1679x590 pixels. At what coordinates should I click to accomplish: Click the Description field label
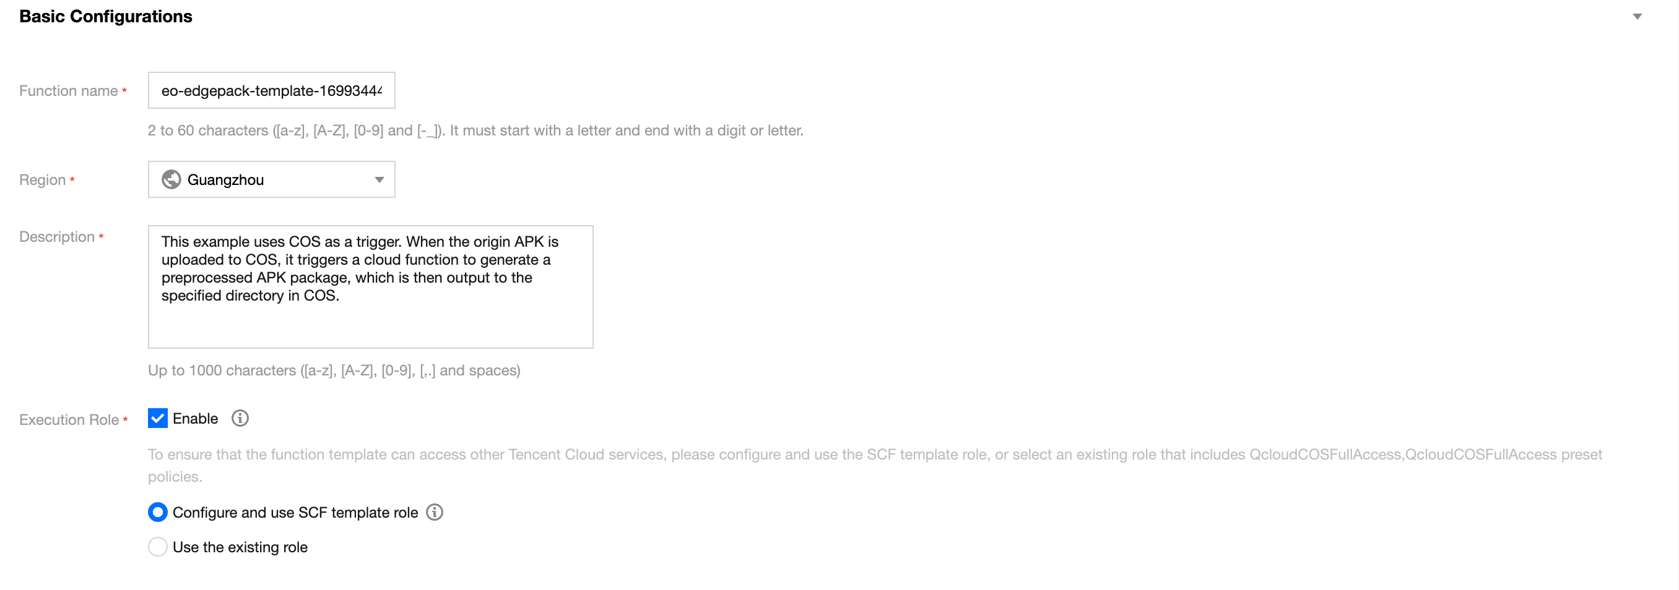57,236
